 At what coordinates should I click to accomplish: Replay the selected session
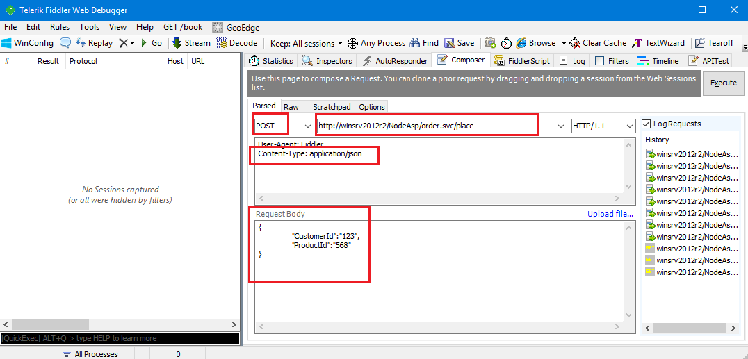pyautogui.click(x=95, y=43)
